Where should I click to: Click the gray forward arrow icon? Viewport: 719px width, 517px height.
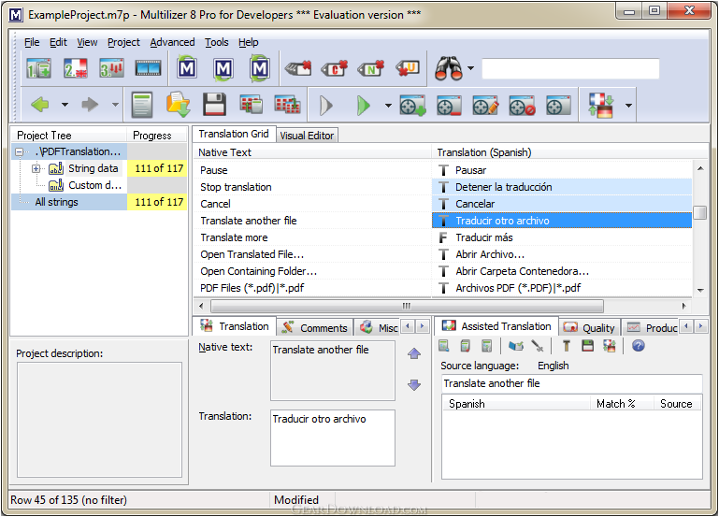90,105
